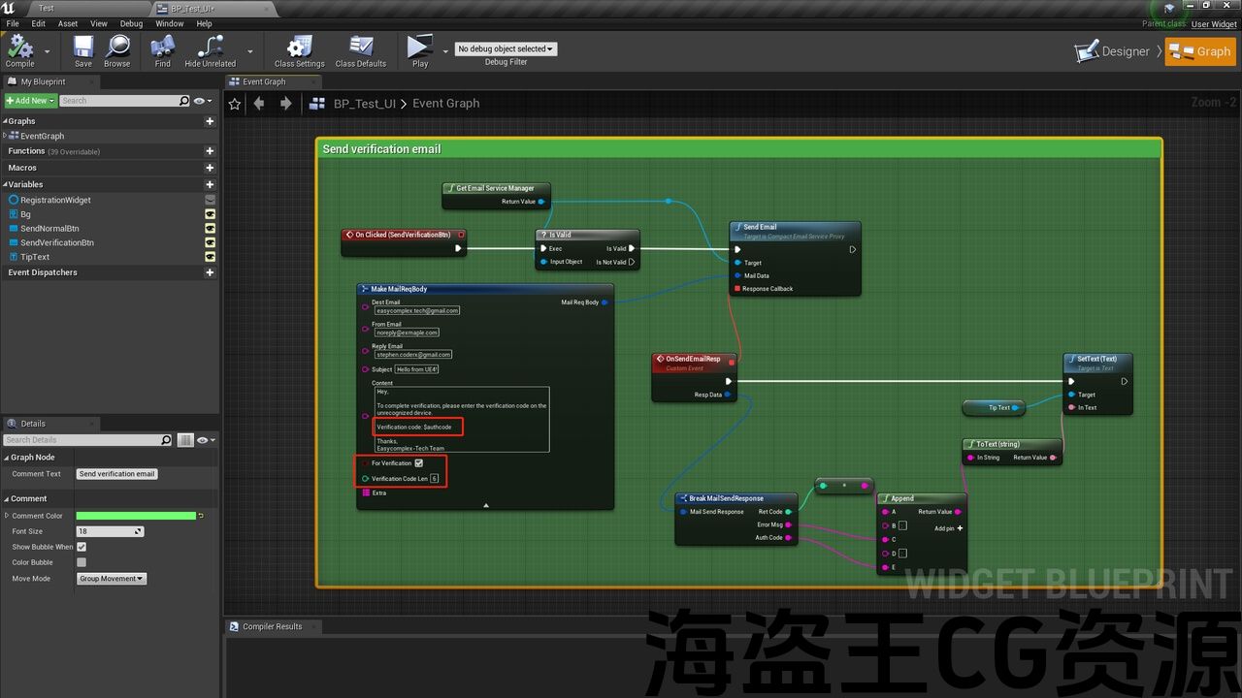Open the Move Mode Group Movement dropdown
The height and width of the screenshot is (698, 1242).
coord(112,579)
